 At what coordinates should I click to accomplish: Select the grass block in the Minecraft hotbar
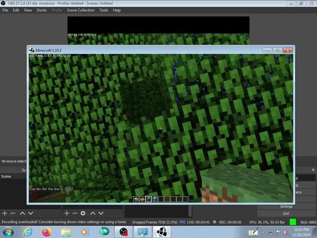coord(148,199)
